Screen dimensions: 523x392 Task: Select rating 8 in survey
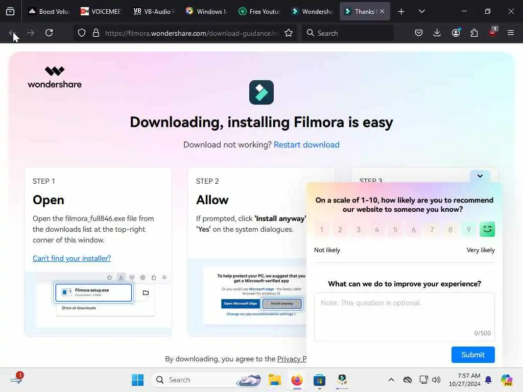tap(450, 230)
